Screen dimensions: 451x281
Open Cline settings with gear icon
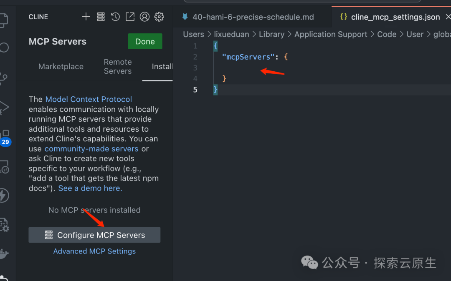[159, 17]
